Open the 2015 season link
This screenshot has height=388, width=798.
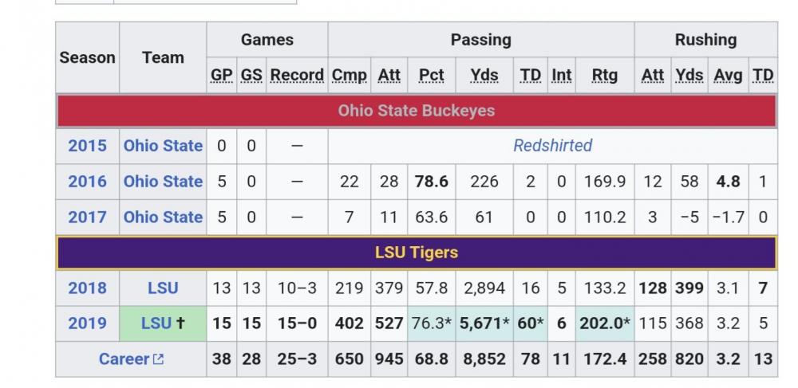pyautogui.click(x=87, y=146)
